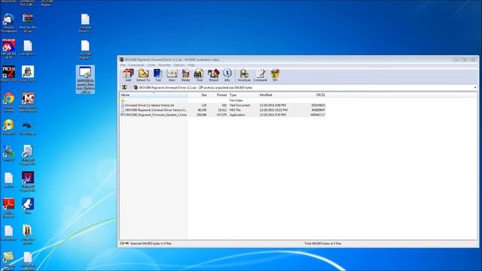
Task: Select the Malwarebytes Anti-Malware desktop icon
Action: pos(28,102)
